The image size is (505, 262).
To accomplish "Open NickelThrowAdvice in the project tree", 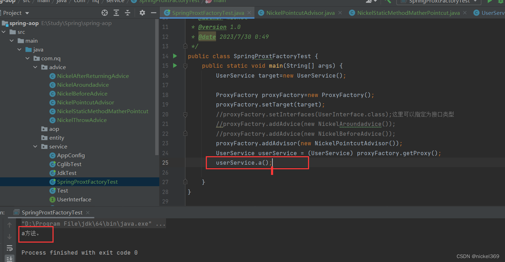I will [x=82, y=120].
